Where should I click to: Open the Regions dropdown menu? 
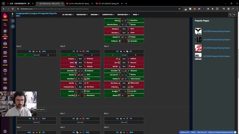[x=95, y=15]
